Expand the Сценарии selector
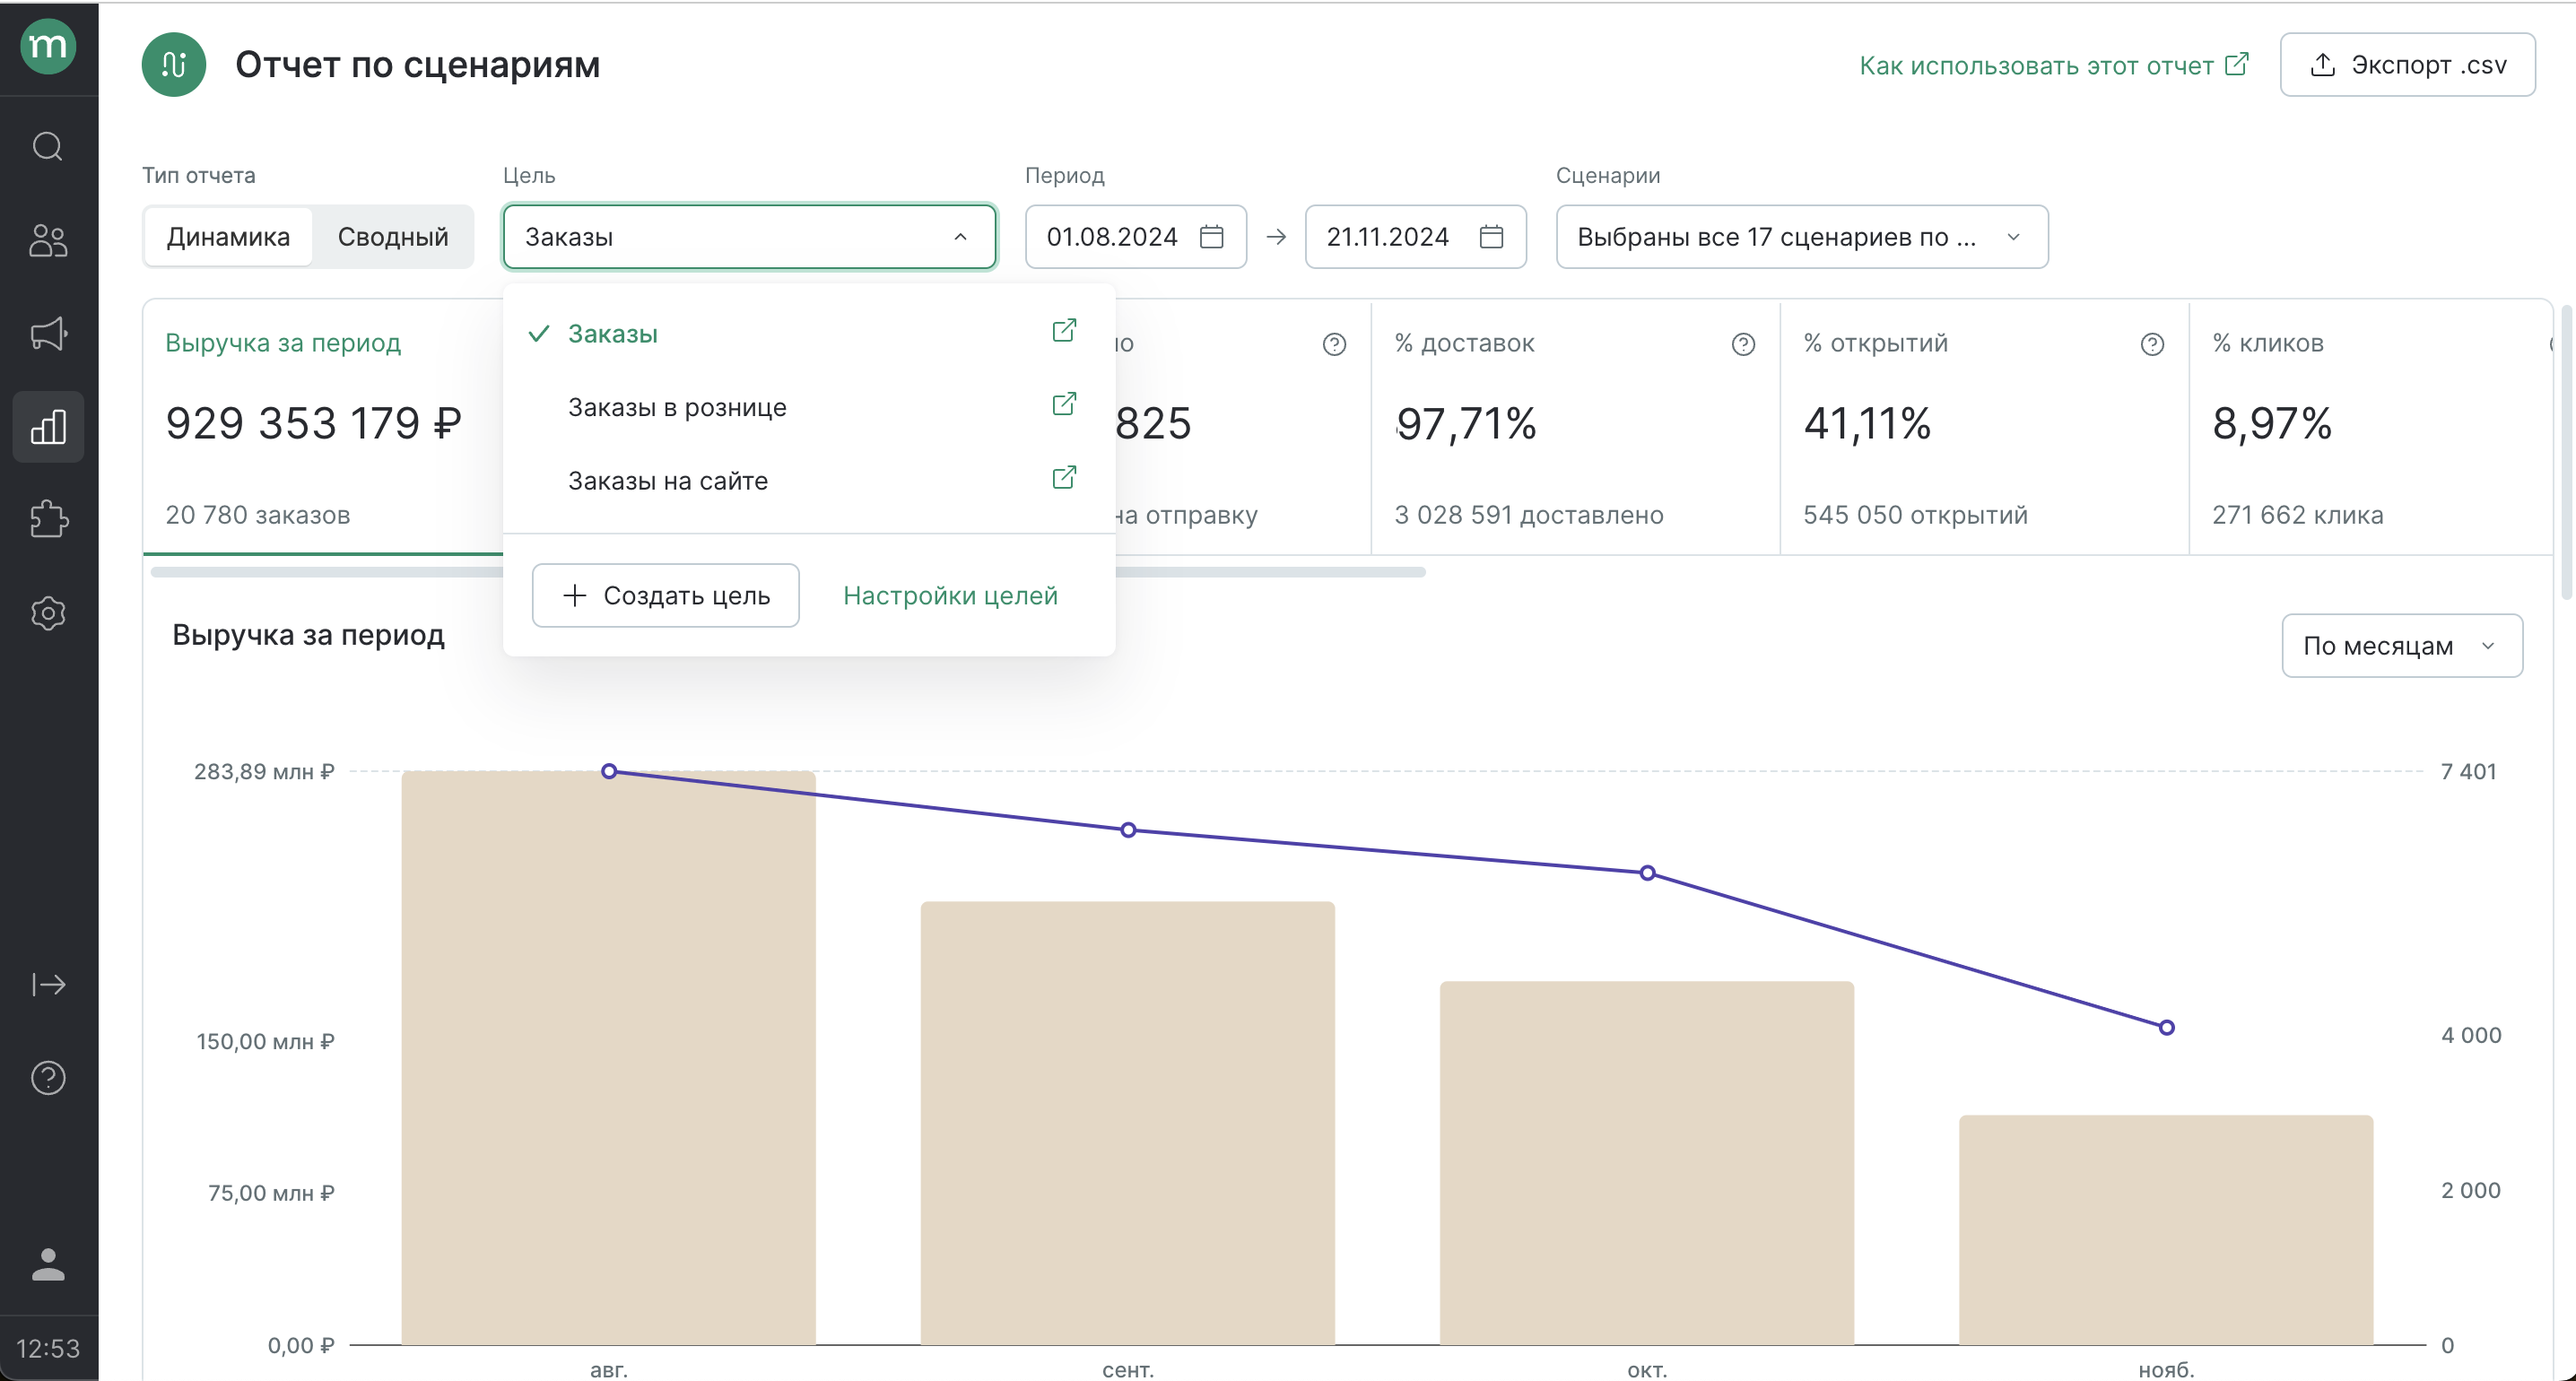The width and height of the screenshot is (2576, 1381). [x=1802, y=237]
